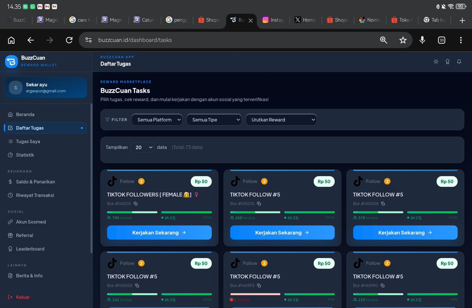Switch to the X Home browser tab
Screen dimensions: 472x308
(x=306, y=20)
